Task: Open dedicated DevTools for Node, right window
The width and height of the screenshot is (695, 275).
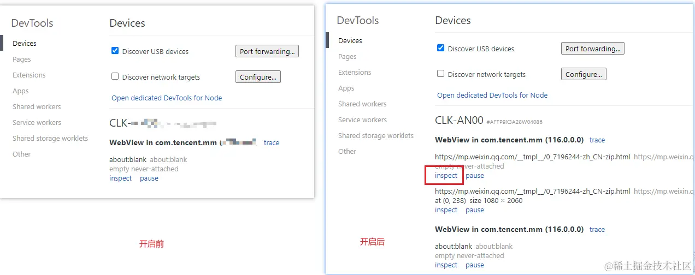Action: click(492, 95)
